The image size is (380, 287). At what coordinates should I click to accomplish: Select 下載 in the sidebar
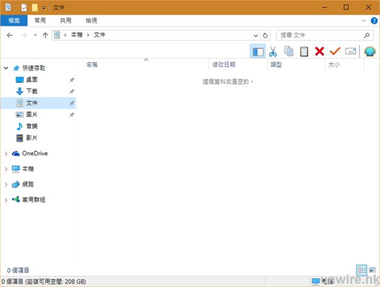(x=32, y=91)
